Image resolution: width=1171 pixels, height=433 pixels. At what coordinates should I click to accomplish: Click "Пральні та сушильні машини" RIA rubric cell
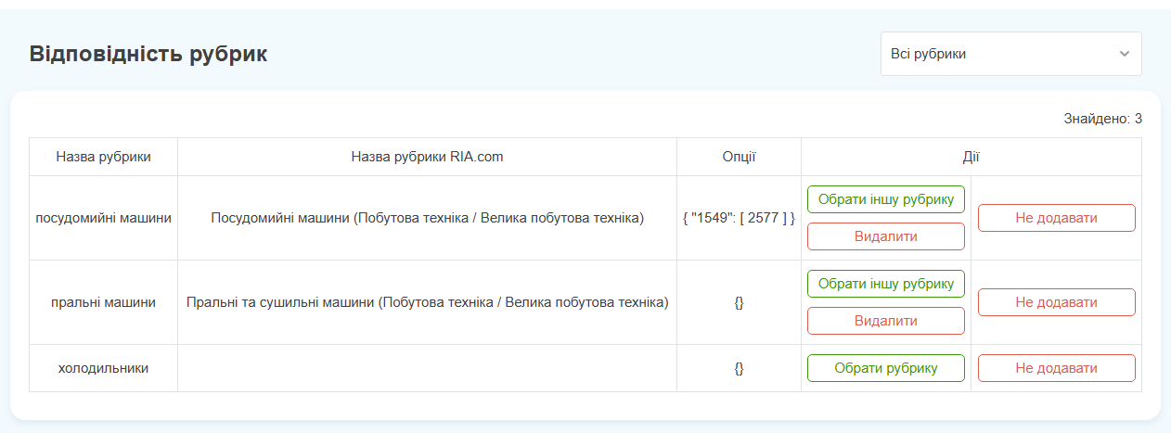[427, 302]
